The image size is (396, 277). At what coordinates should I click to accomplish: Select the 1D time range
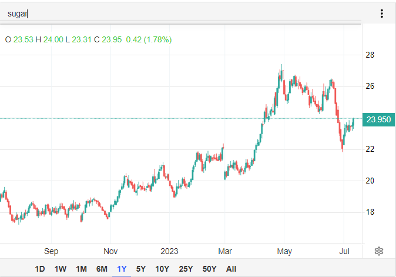click(x=40, y=269)
